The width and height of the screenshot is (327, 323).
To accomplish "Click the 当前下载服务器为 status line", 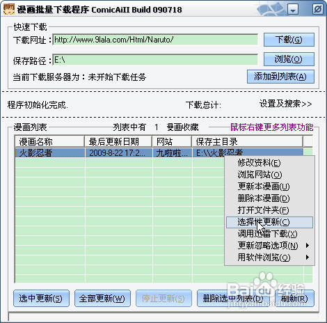I will click(x=79, y=77).
